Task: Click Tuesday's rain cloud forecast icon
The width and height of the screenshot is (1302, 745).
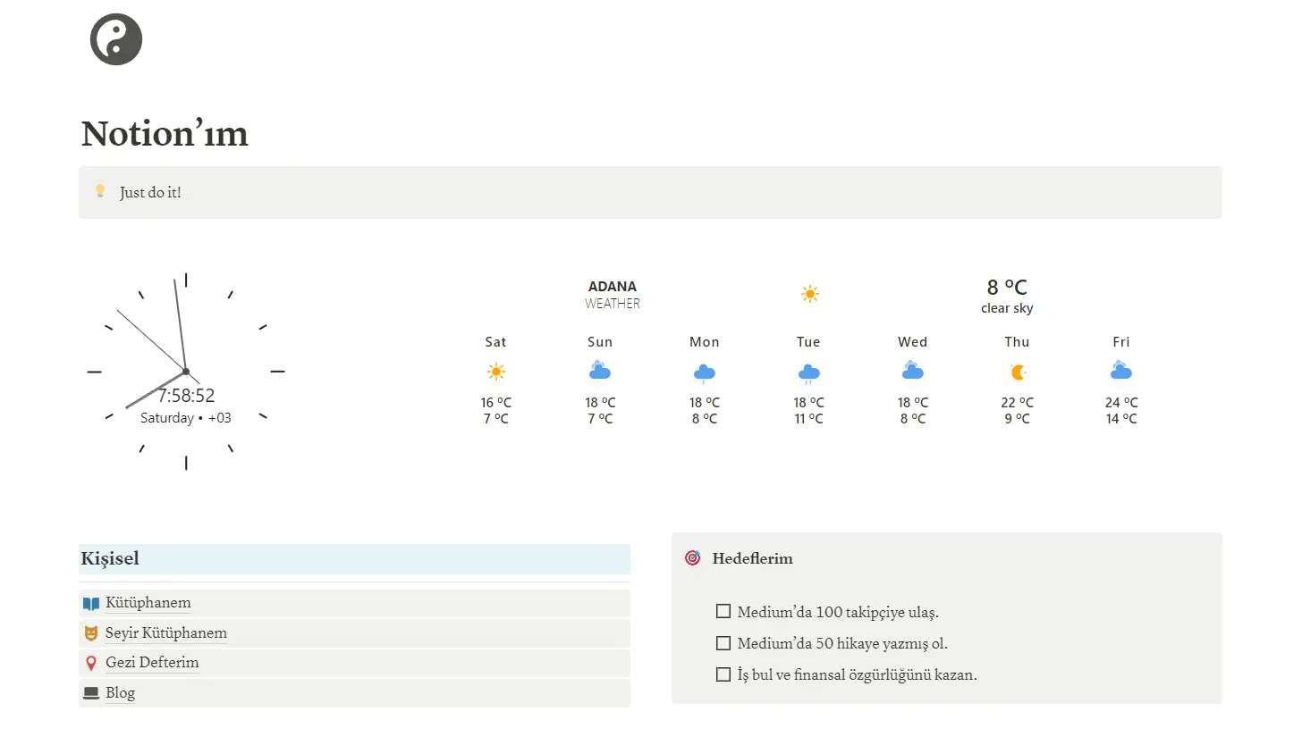Action: pyautogui.click(x=809, y=372)
